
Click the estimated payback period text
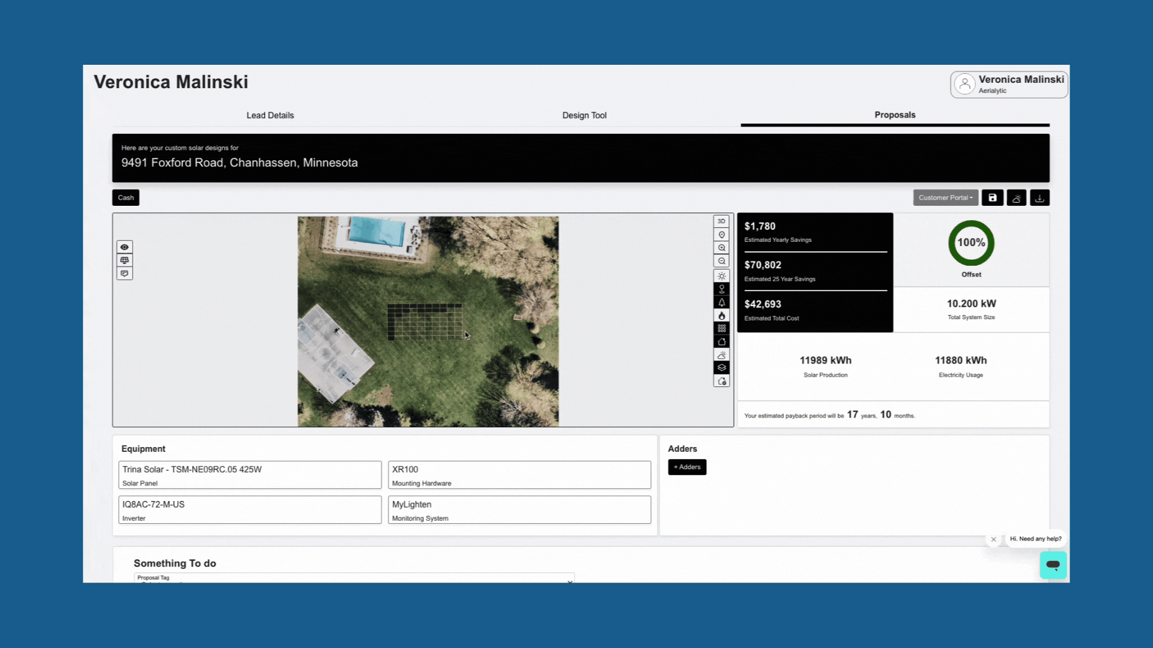pyautogui.click(x=829, y=415)
